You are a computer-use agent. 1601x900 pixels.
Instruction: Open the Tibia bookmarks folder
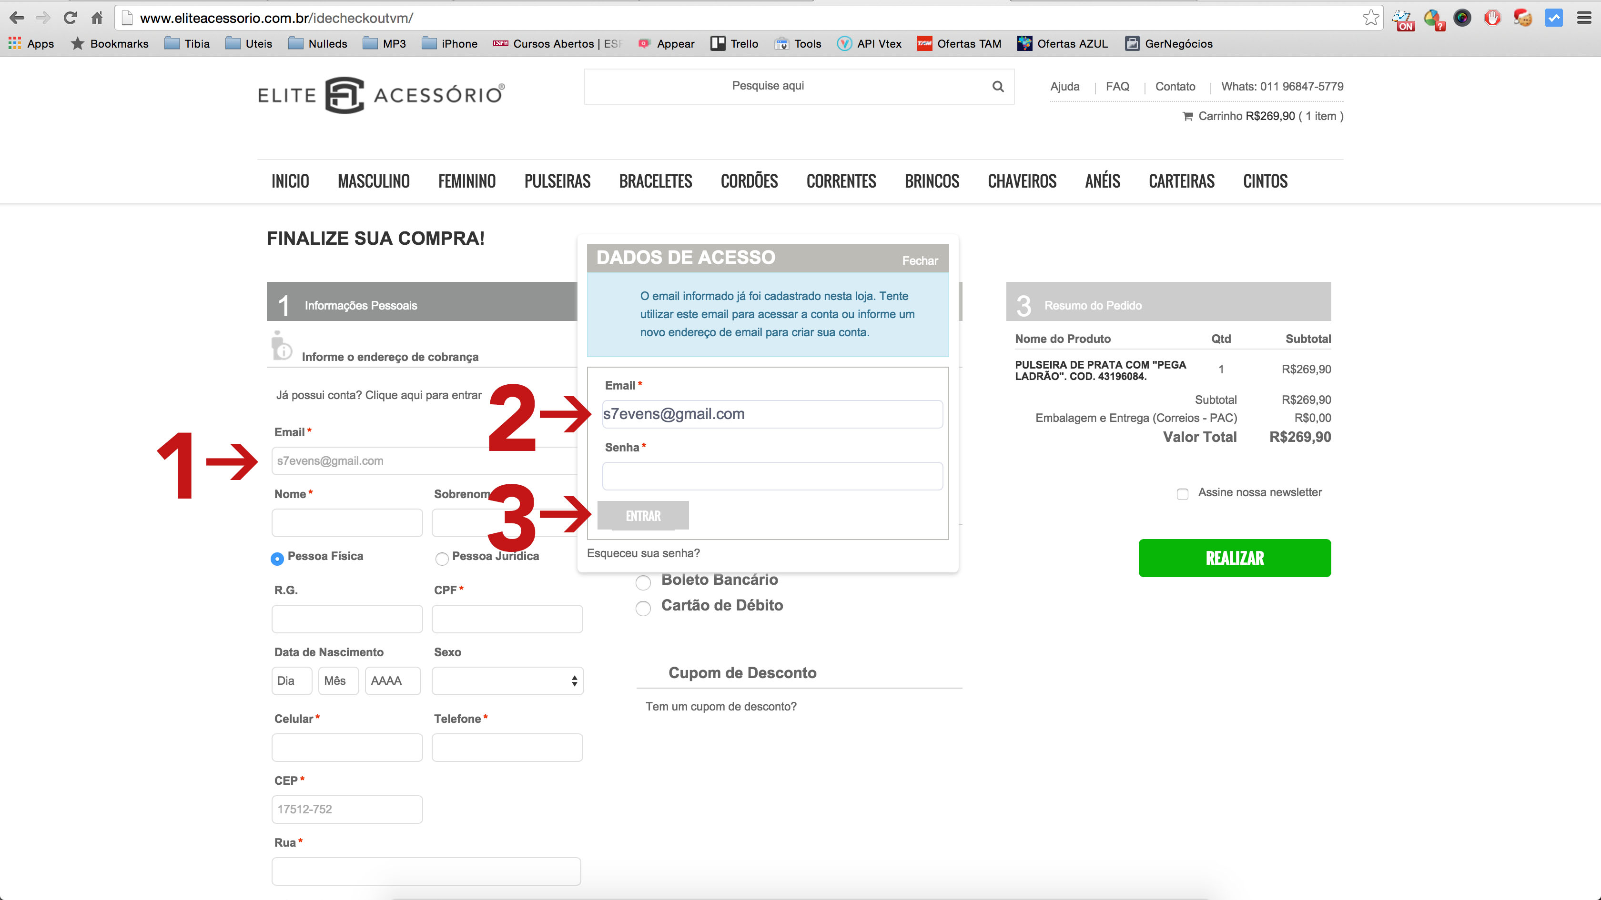click(187, 43)
